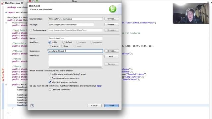Browse for the Superclass

(112, 51)
